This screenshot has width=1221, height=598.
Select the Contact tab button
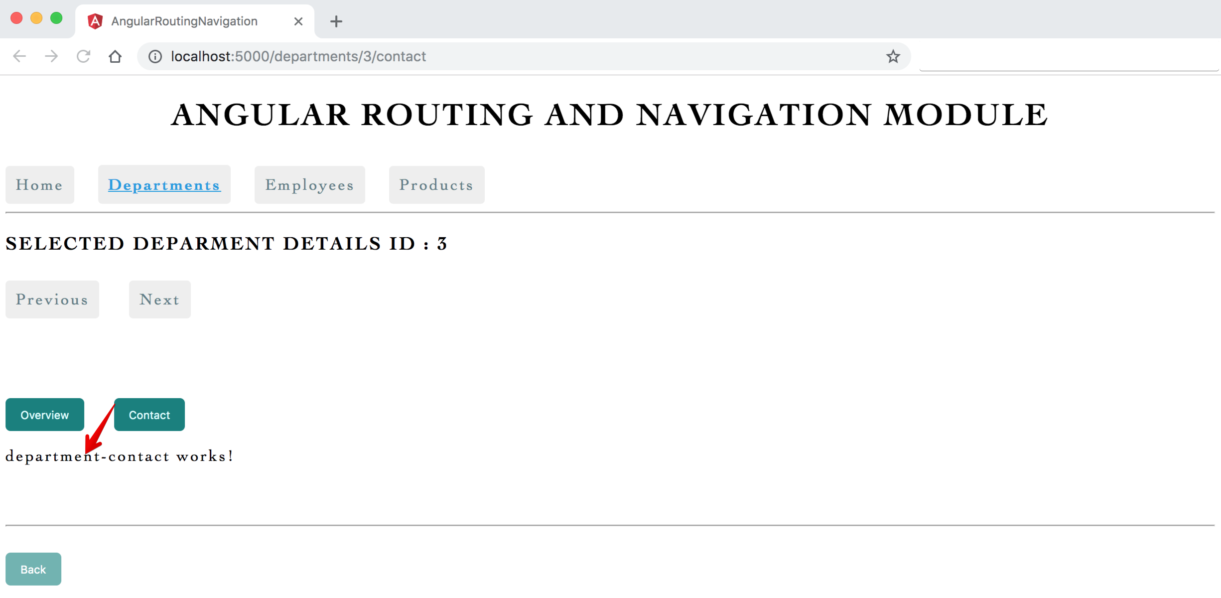(149, 415)
